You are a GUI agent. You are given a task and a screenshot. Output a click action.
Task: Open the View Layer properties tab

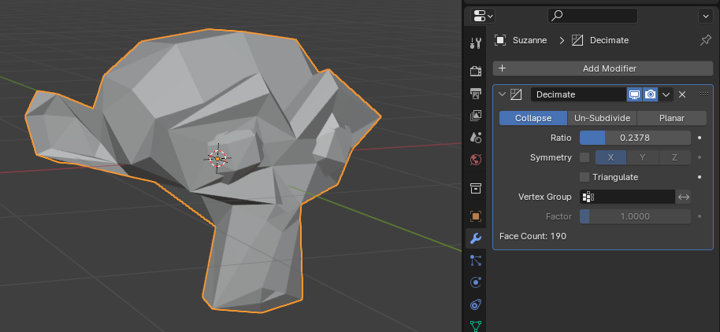click(x=476, y=116)
